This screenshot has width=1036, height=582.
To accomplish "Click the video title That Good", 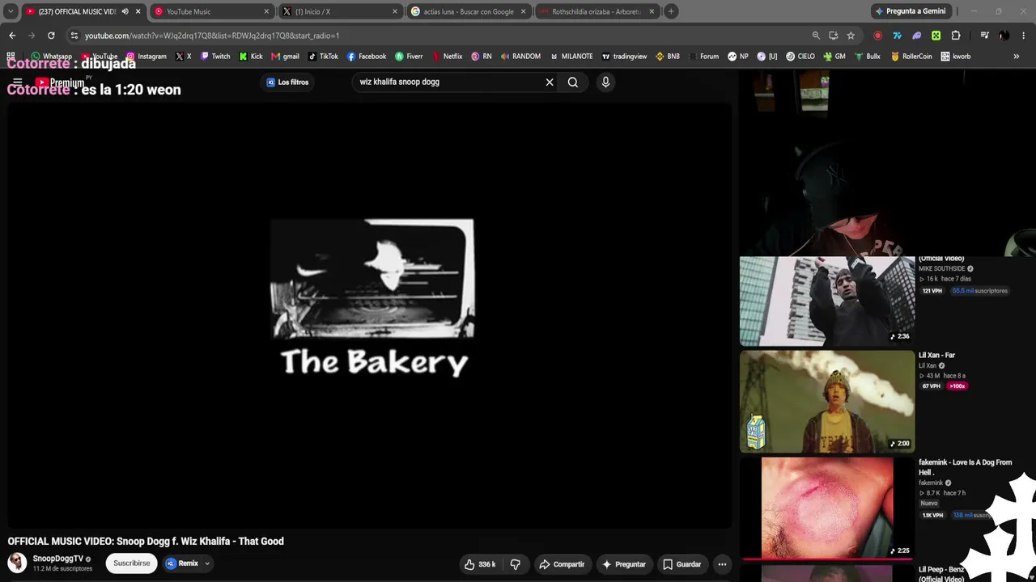I will 146,542.
